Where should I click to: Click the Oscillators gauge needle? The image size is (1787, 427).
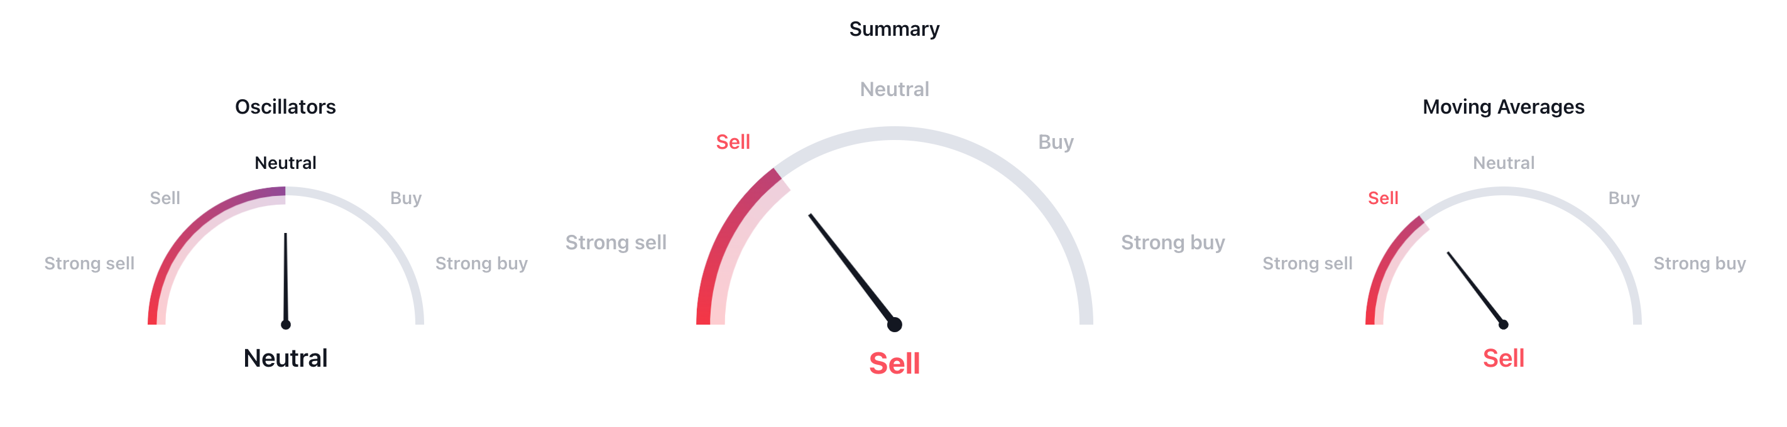coord(286,279)
